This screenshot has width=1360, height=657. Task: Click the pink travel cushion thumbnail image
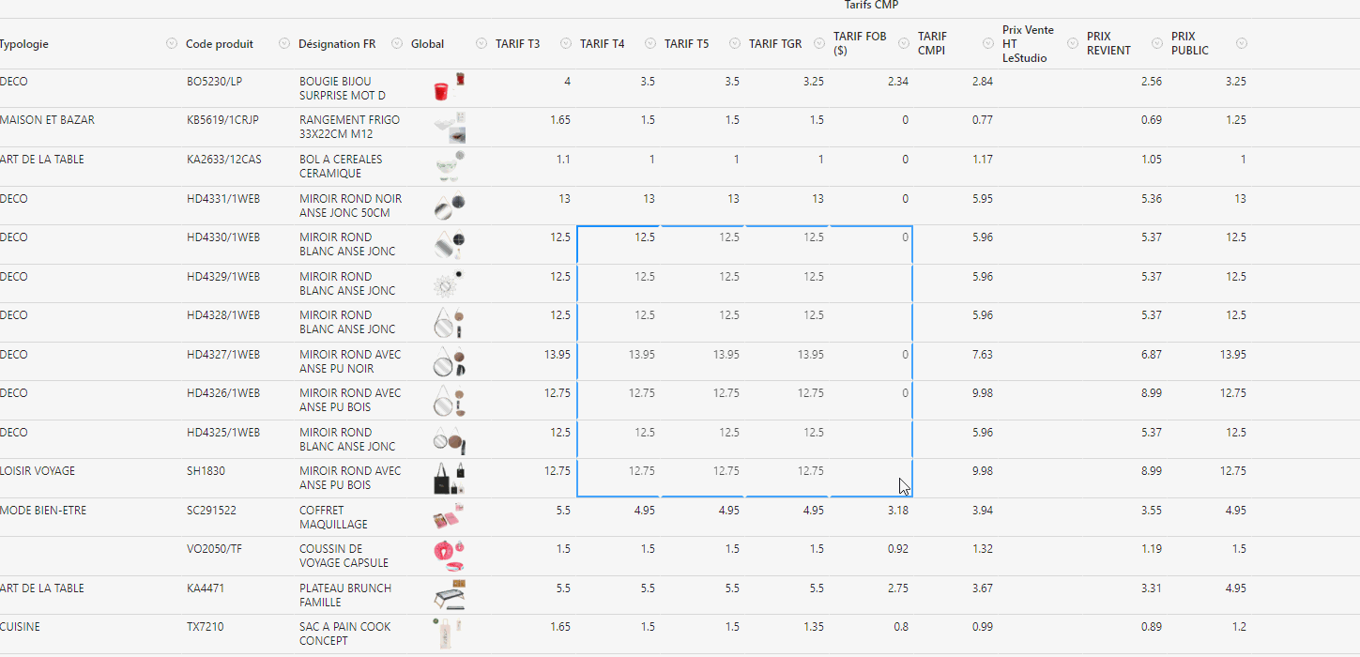pyautogui.click(x=449, y=555)
